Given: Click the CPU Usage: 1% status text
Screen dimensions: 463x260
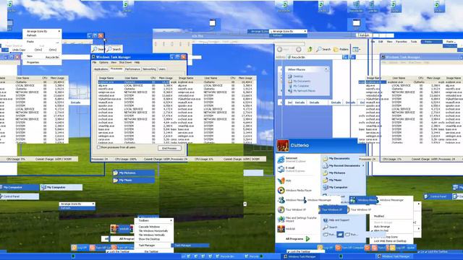Looking at the screenshot, I should [392, 159].
